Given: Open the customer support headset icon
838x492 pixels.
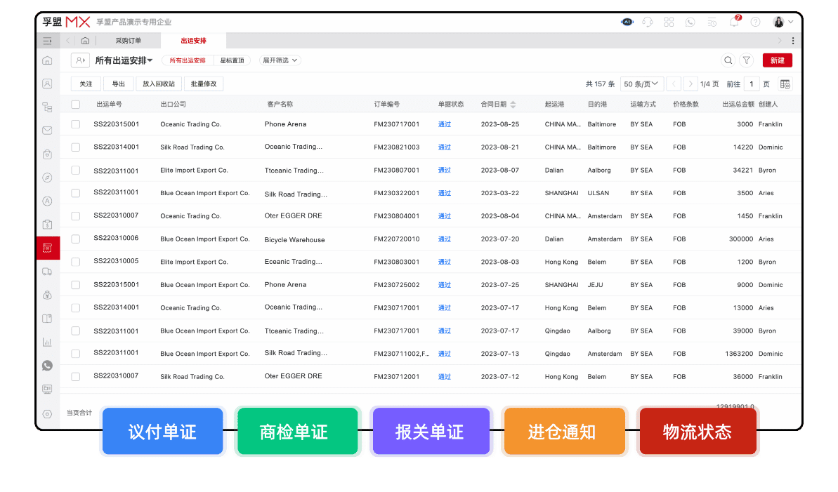Looking at the screenshot, I should [x=648, y=22].
